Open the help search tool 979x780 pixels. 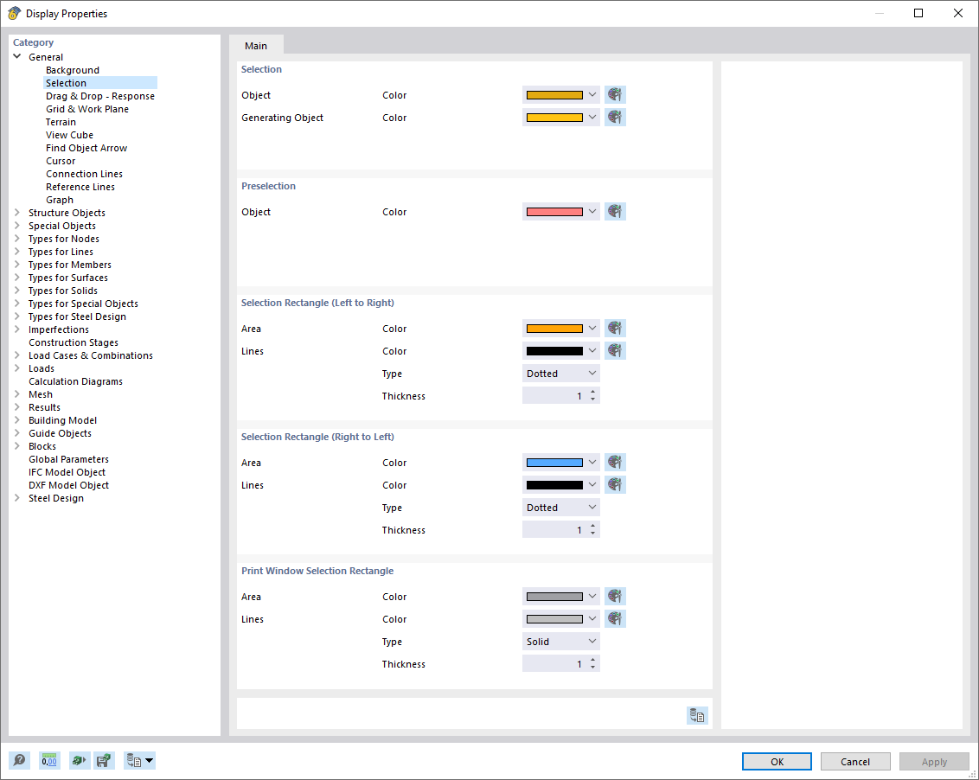pyautogui.click(x=19, y=760)
